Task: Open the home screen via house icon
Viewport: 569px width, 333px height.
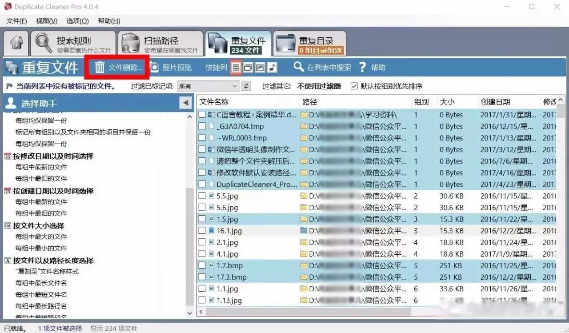Action: (x=16, y=43)
